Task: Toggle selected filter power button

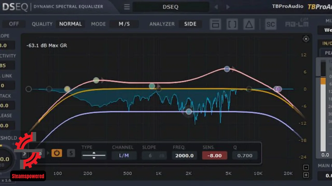Action: [57, 153]
